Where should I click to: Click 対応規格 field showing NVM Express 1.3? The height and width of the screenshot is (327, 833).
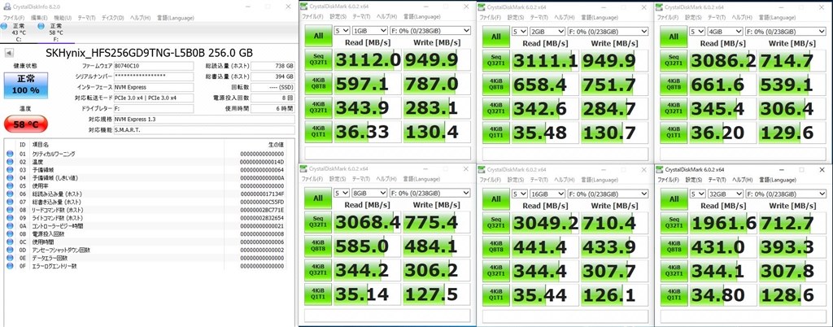203,119
